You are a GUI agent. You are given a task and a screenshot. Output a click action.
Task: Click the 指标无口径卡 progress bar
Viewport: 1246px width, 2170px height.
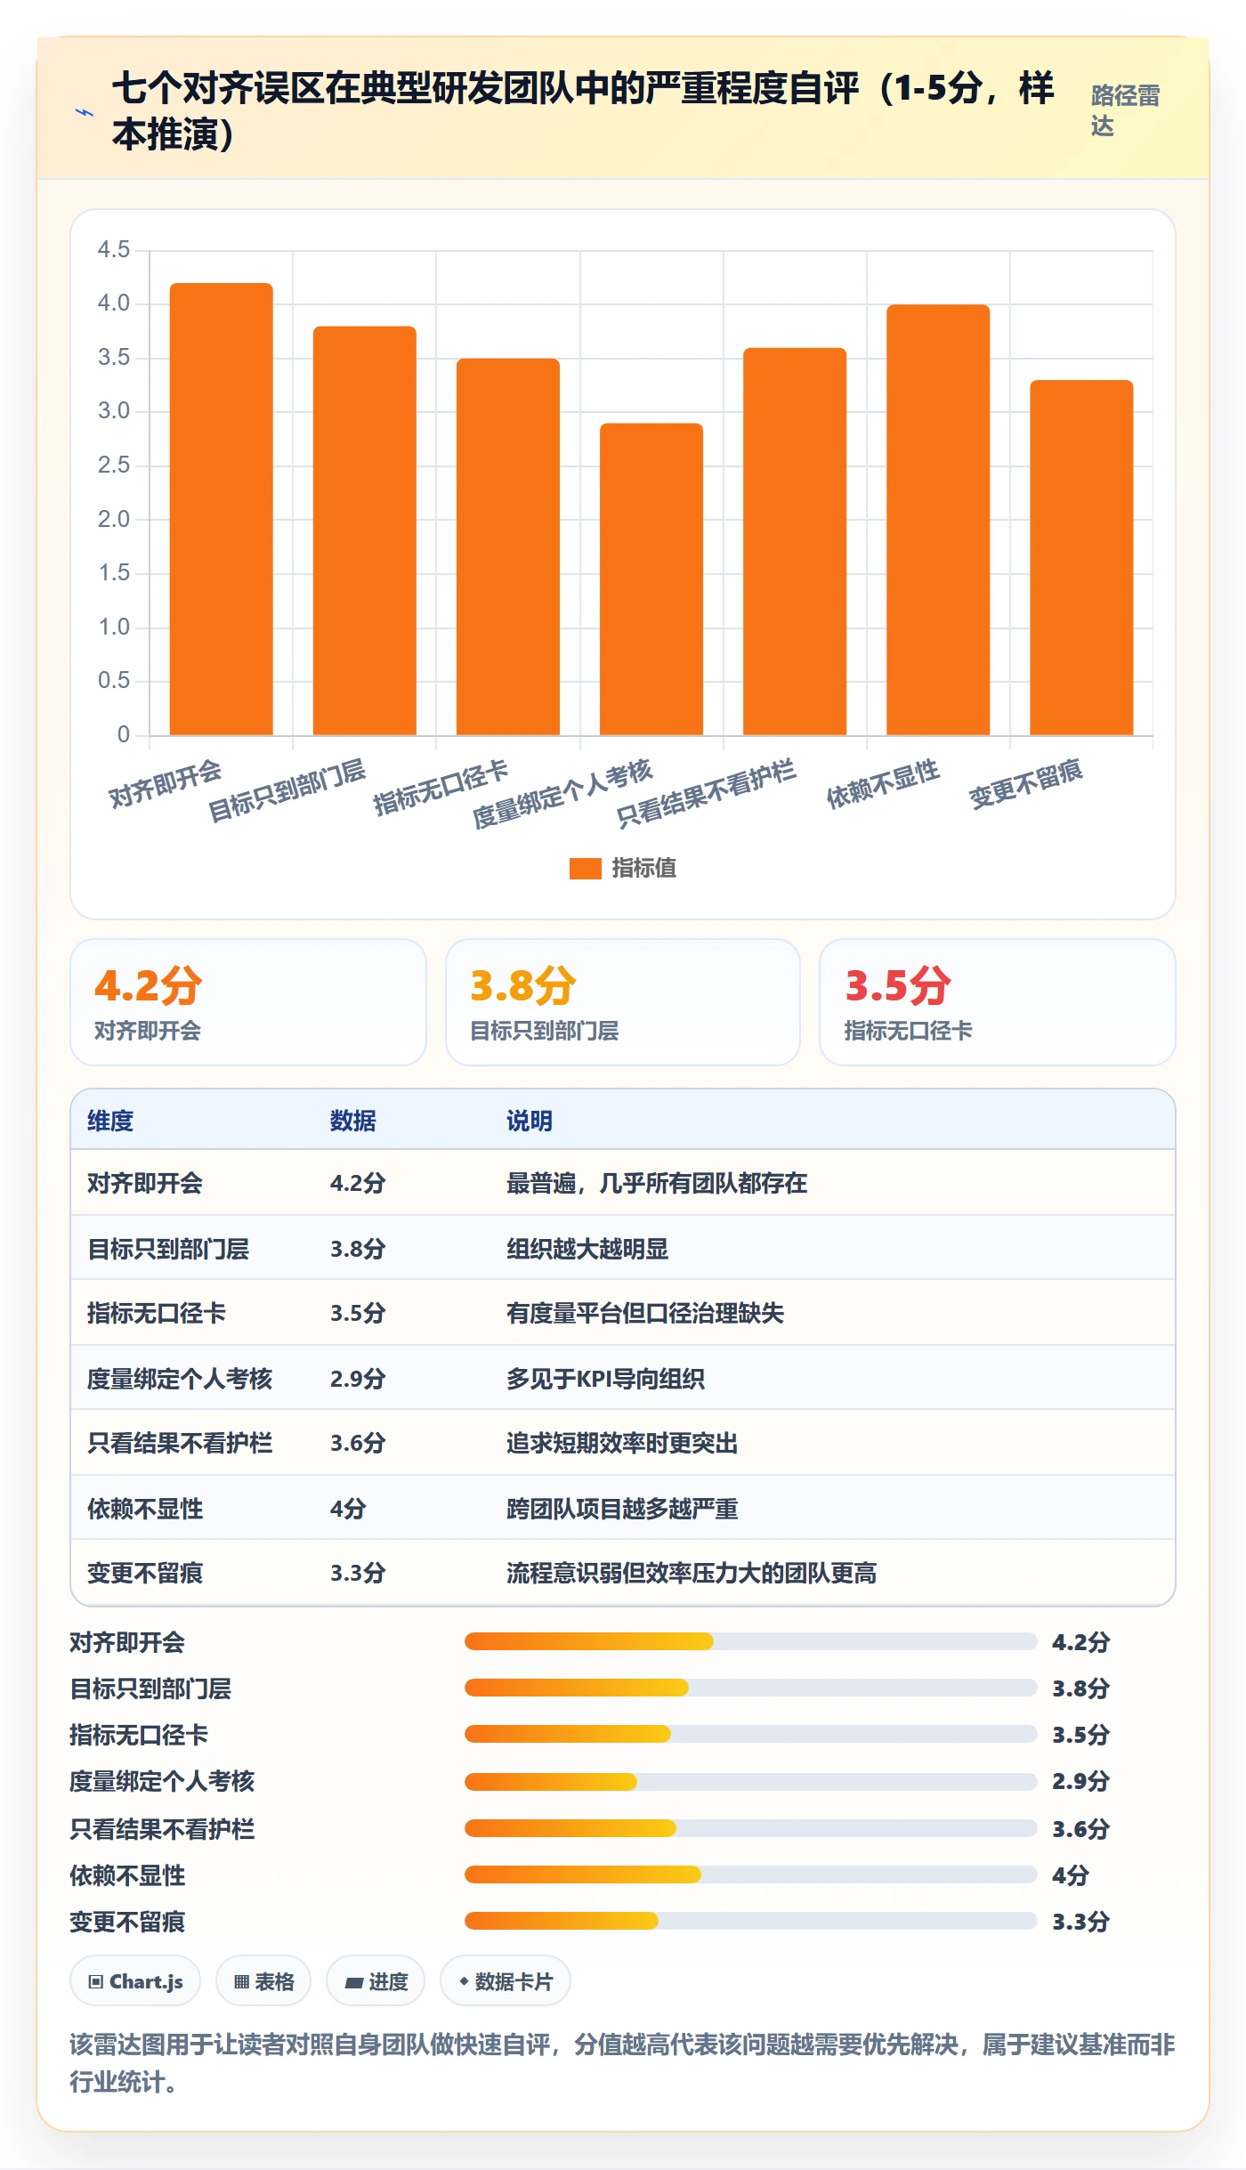click(x=750, y=1734)
